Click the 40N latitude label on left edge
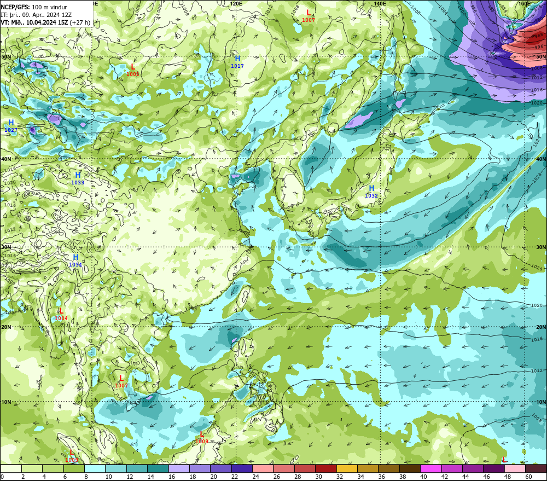 tap(6, 159)
